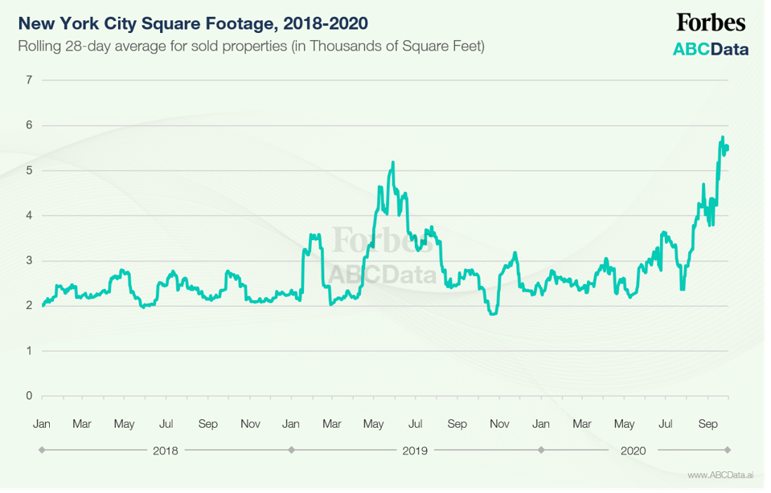Screen dimensions: 771x493
Task: Click the y-axis label 7
Action: click(x=29, y=80)
